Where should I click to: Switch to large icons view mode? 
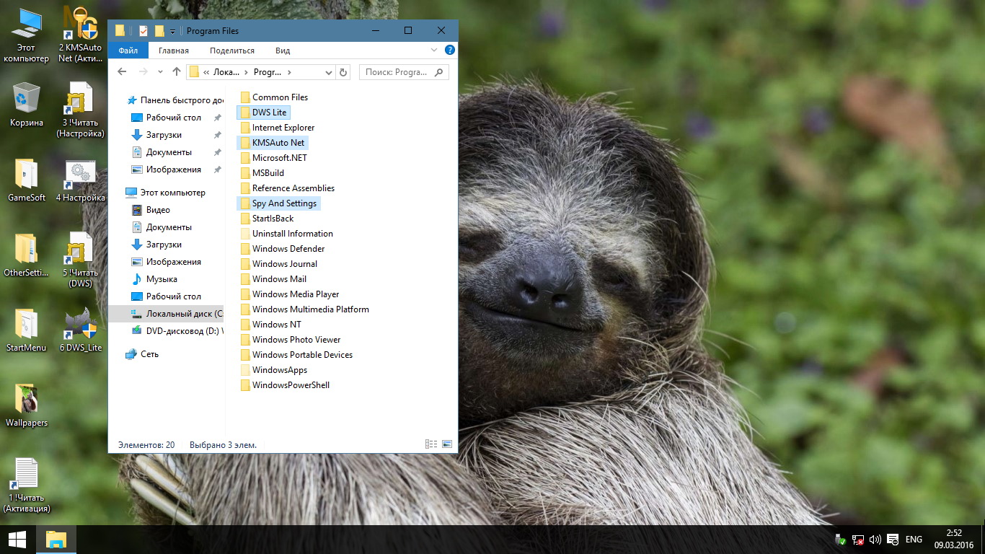click(447, 444)
